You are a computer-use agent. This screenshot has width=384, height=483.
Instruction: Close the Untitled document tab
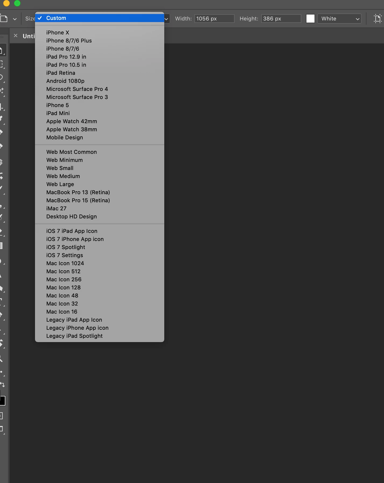[x=16, y=35]
